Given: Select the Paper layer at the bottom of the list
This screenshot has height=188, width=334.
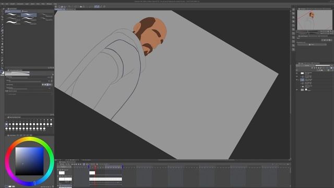Looking at the screenshot, I should pyautogui.click(x=315, y=90).
